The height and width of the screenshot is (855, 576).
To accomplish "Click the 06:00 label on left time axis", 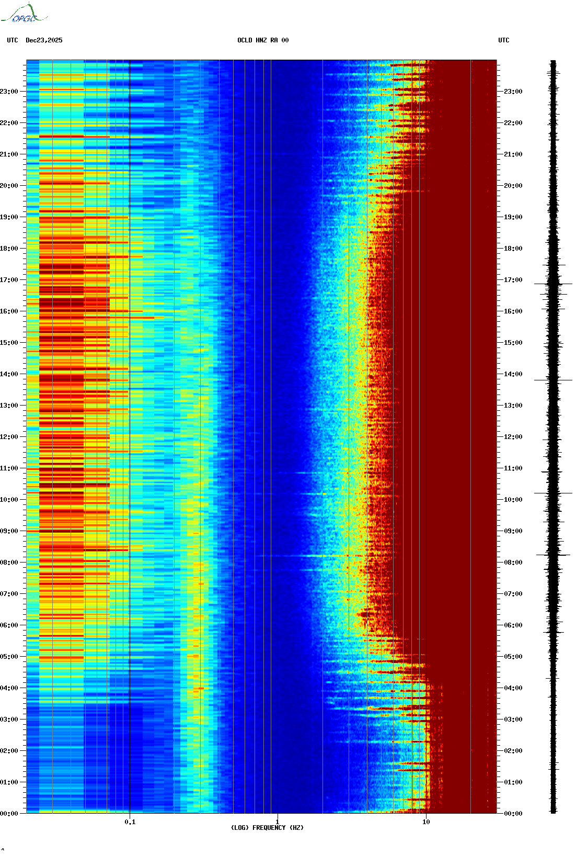I will pos(9,625).
